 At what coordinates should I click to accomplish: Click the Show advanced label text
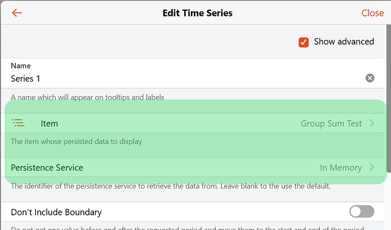pos(344,42)
